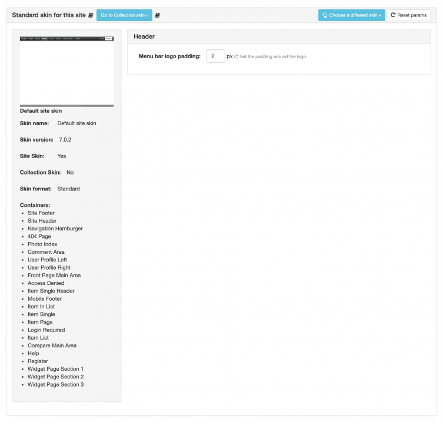Select 'Navigation Hamburger' container entry
443x423 pixels.
coord(55,229)
